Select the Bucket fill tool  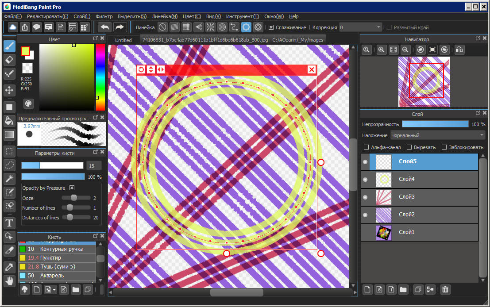click(9, 121)
